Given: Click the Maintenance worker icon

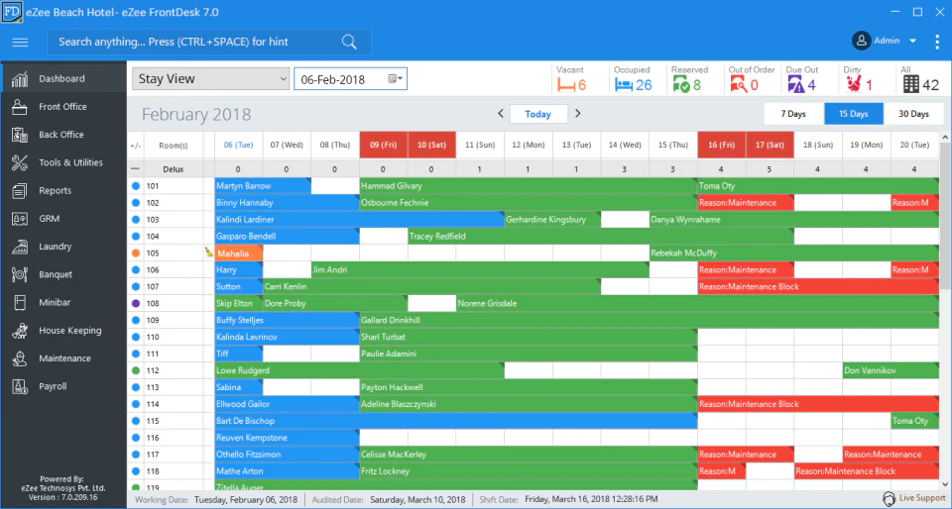Looking at the screenshot, I should [x=20, y=358].
